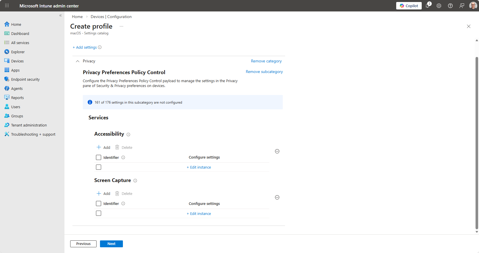Click the Add plus icon under Accessibility

pyautogui.click(x=99, y=147)
